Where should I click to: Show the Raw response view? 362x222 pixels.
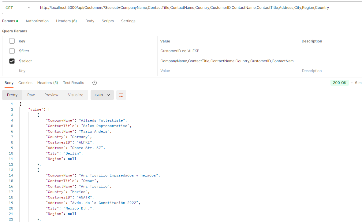click(x=31, y=95)
